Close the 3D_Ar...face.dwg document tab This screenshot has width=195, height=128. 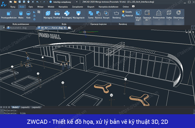click(65, 28)
